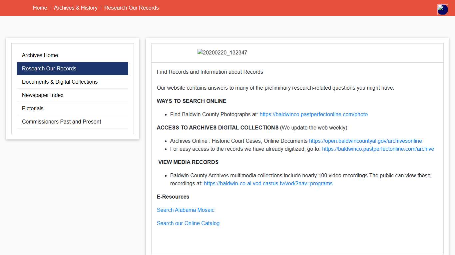Open the Baldwin County photographs link
The image size is (455, 255).
313,114
